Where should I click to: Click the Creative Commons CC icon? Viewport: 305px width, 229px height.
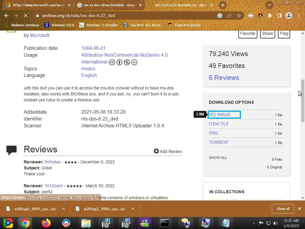point(112,62)
